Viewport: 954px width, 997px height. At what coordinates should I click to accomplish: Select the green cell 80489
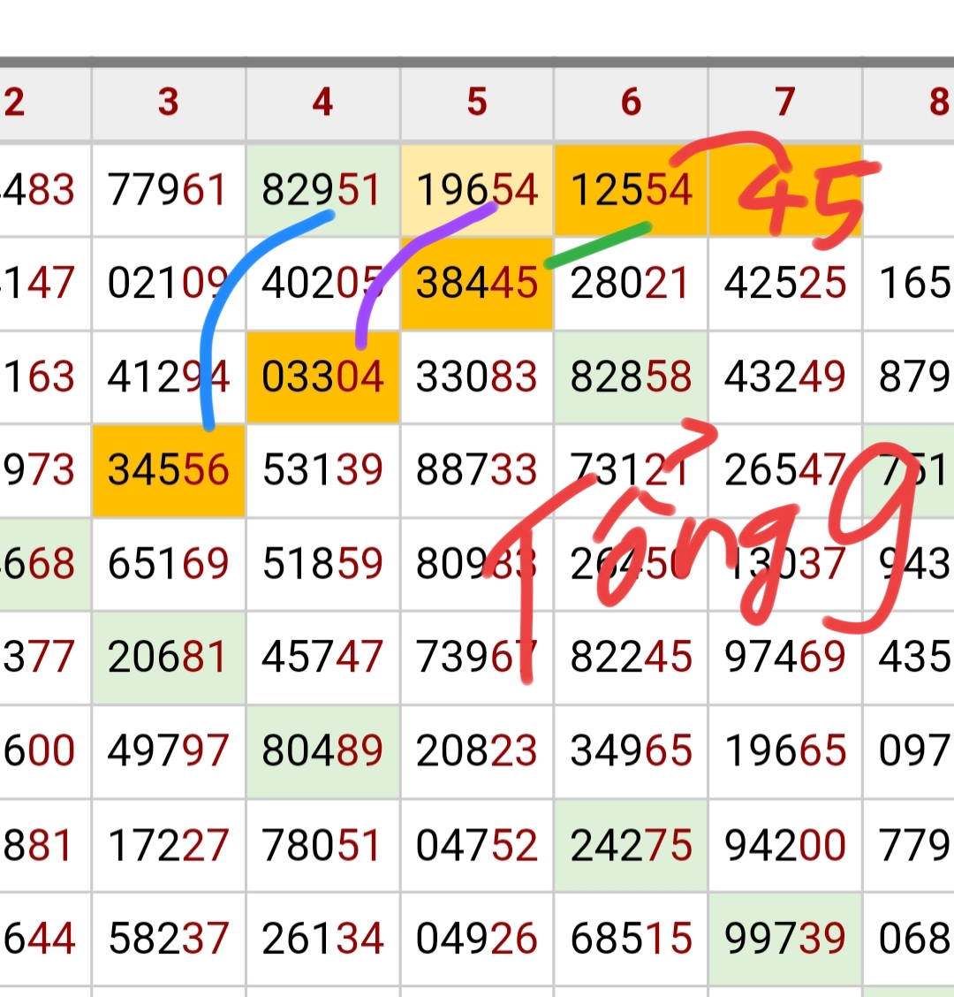(323, 751)
